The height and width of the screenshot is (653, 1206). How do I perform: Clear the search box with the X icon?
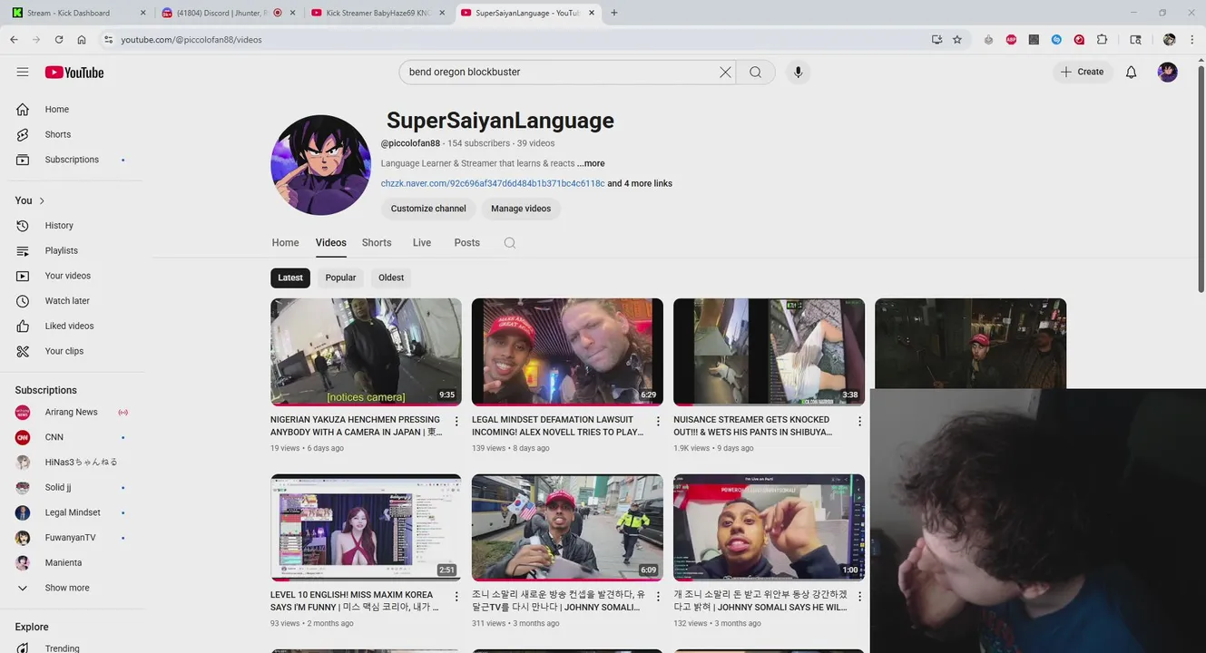[x=725, y=72]
